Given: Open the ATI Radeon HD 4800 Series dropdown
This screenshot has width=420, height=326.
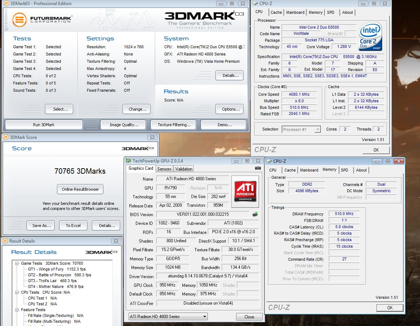Looking at the screenshot, I should click(168, 316).
